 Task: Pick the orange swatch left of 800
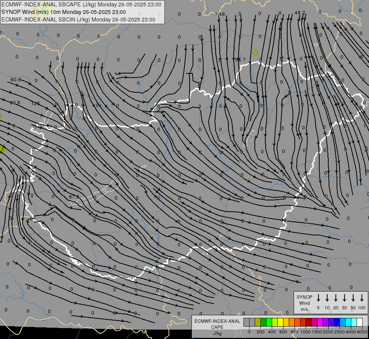pos(292,322)
